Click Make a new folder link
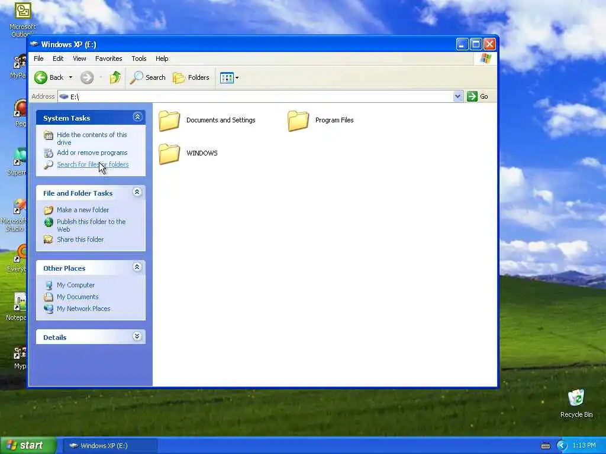606x454 pixels. [83, 210]
